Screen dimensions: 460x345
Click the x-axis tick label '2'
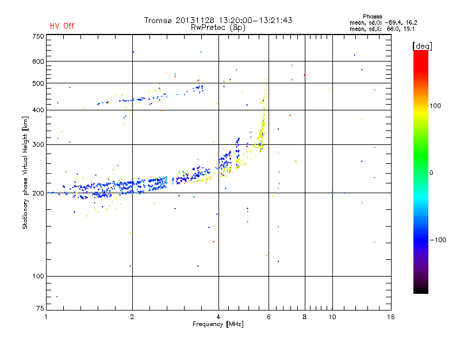coord(132,317)
